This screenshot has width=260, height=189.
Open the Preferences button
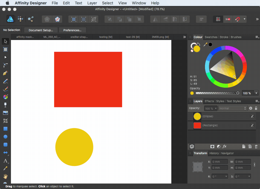[x=72, y=30]
